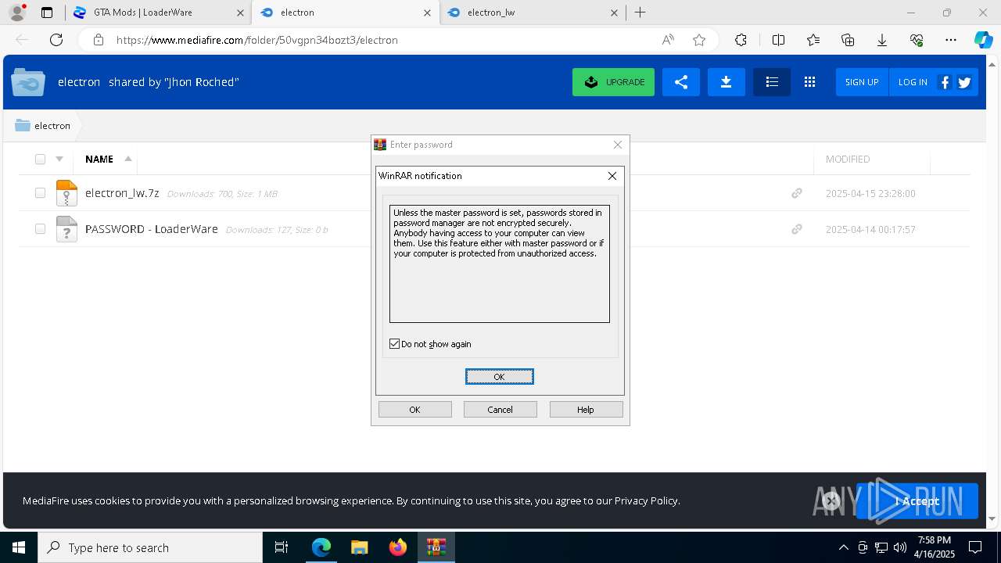Click OK in the Enter password dialog
The height and width of the screenshot is (563, 1001).
[x=414, y=410]
